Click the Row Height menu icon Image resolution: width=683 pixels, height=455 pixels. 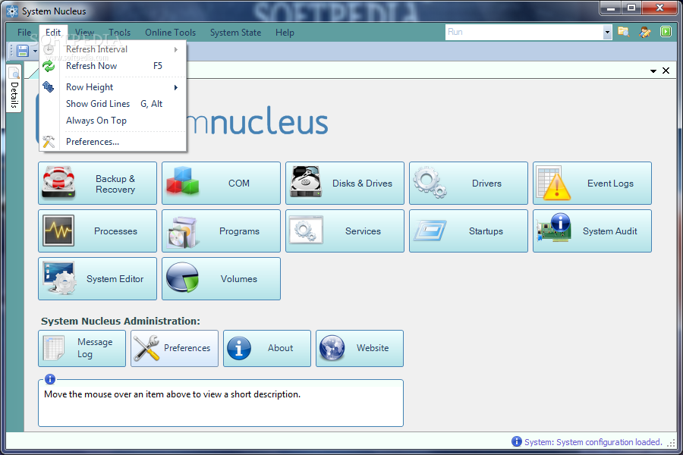(x=49, y=87)
